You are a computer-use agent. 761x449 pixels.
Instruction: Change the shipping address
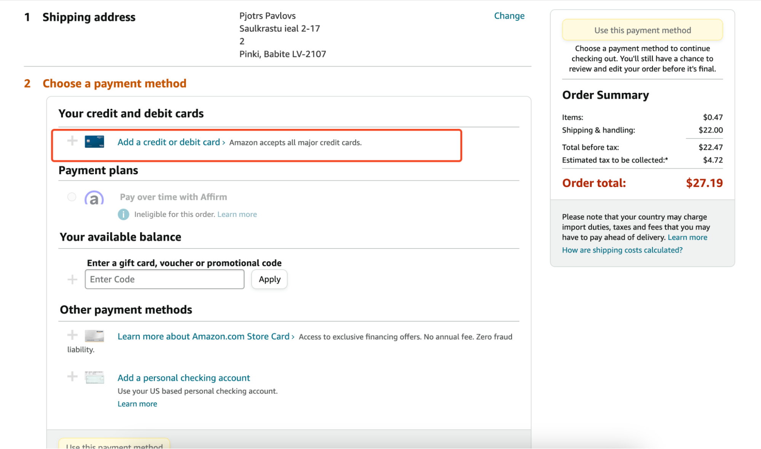coord(509,16)
